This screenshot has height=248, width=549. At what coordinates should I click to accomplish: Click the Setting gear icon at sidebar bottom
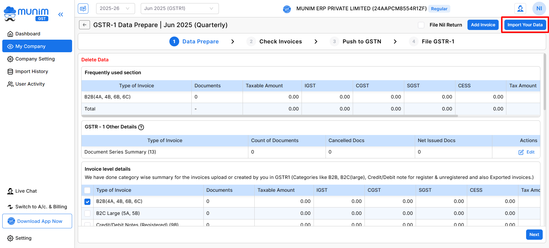(x=10, y=238)
